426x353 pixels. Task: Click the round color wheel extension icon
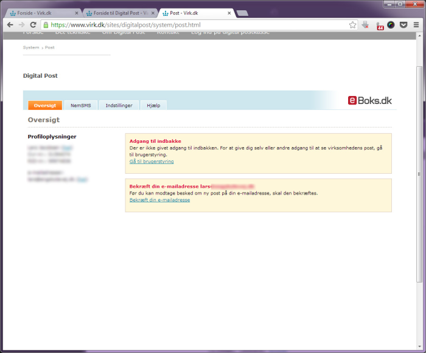coord(391,25)
